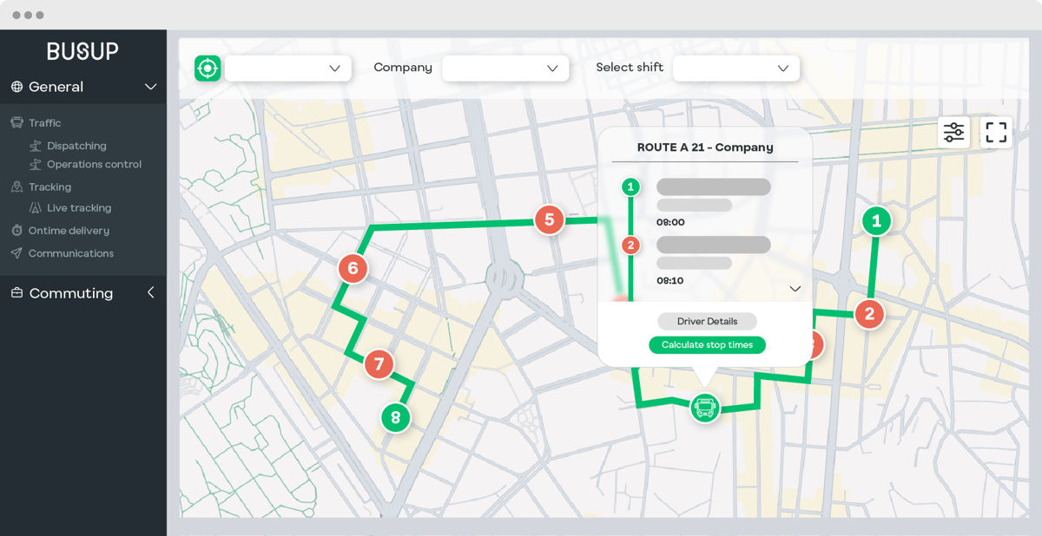The height and width of the screenshot is (536, 1042).
Task: Select stop marker 5 on the route
Action: click(x=549, y=220)
